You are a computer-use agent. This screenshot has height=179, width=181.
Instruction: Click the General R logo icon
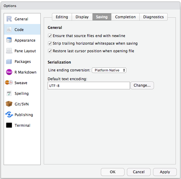[9, 19]
